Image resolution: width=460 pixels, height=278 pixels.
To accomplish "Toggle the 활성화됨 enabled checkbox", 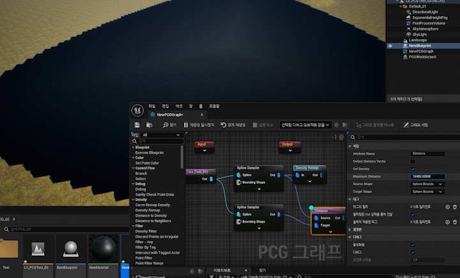I will point(413,245).
